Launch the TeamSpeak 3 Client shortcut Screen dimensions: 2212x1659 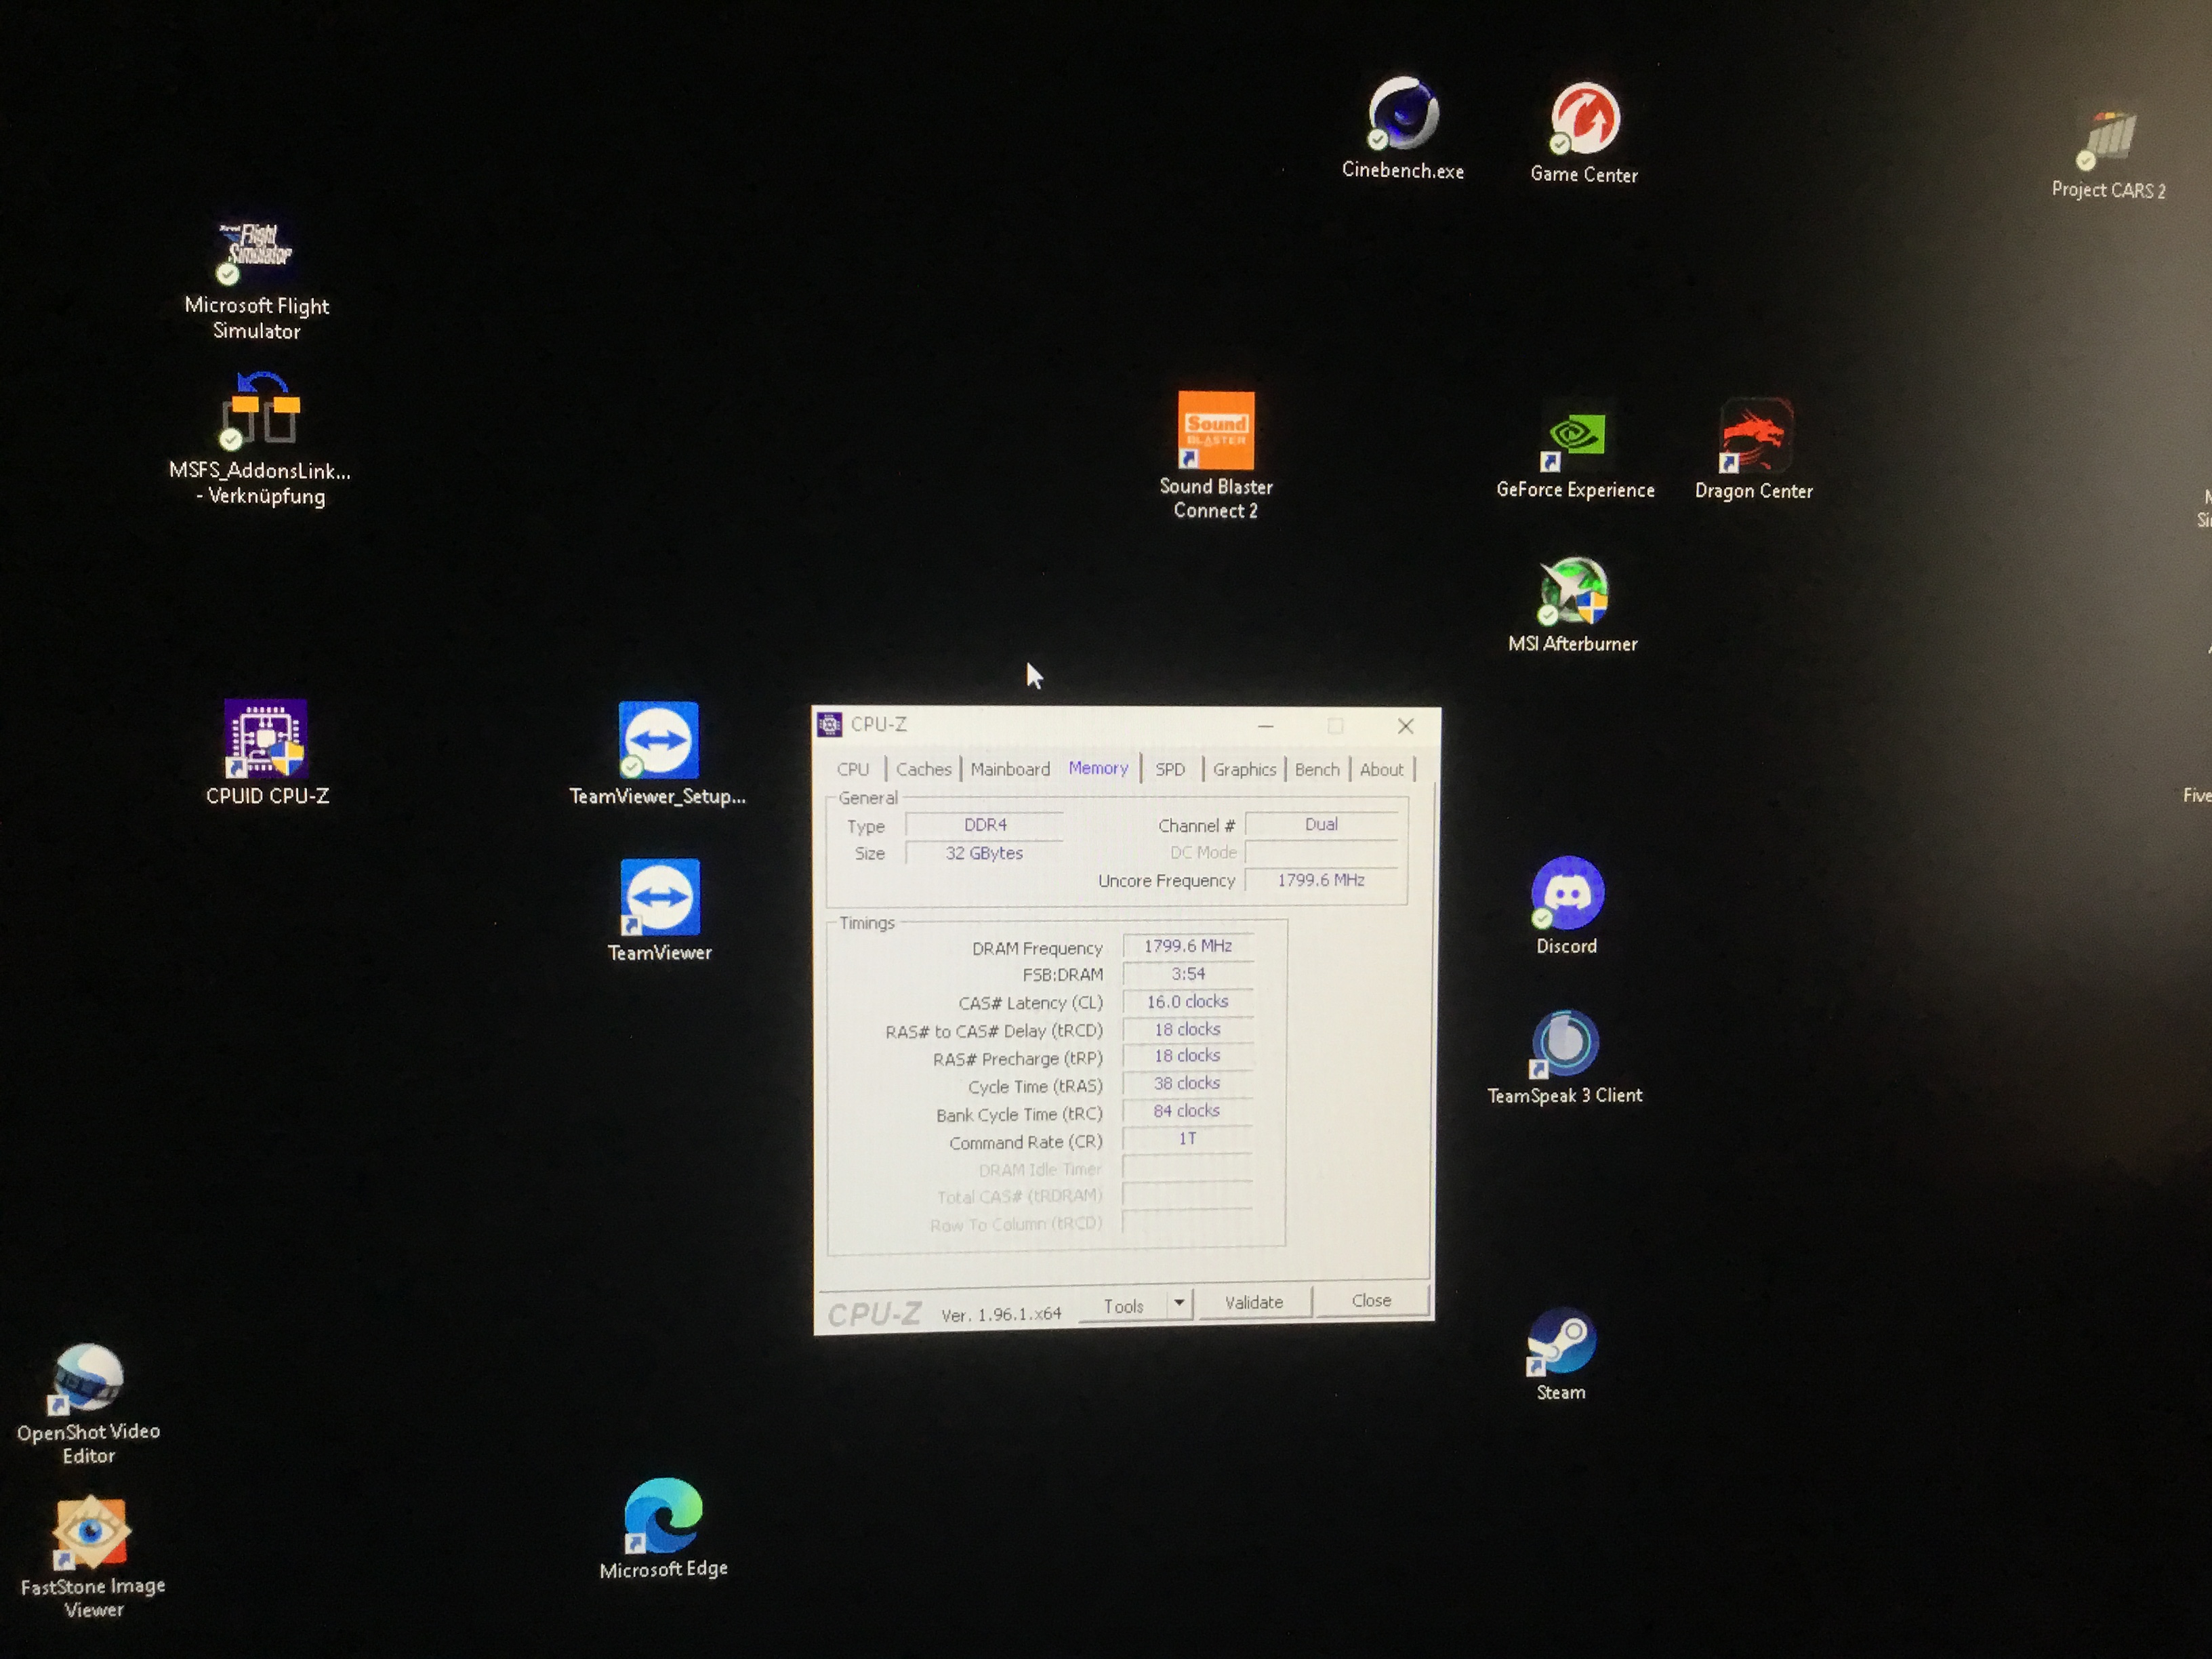click(x=1565, y=1043)
